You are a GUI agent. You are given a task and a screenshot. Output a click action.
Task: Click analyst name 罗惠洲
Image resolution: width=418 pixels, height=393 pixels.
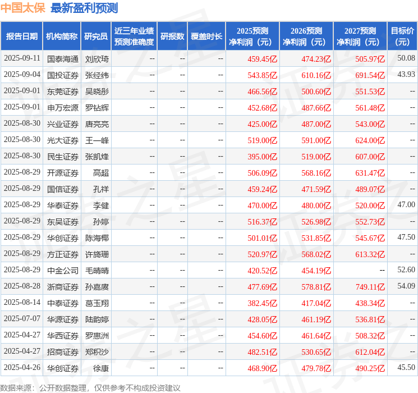pos(97,336)
